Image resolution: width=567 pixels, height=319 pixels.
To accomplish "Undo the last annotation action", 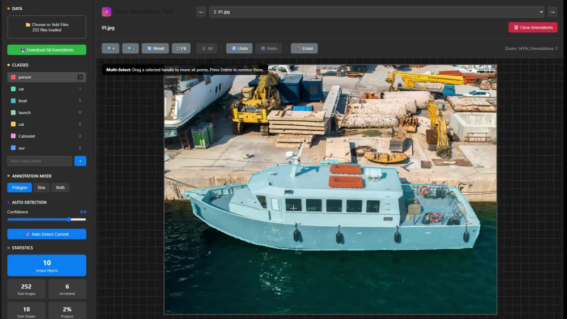I will coord(239,48).
